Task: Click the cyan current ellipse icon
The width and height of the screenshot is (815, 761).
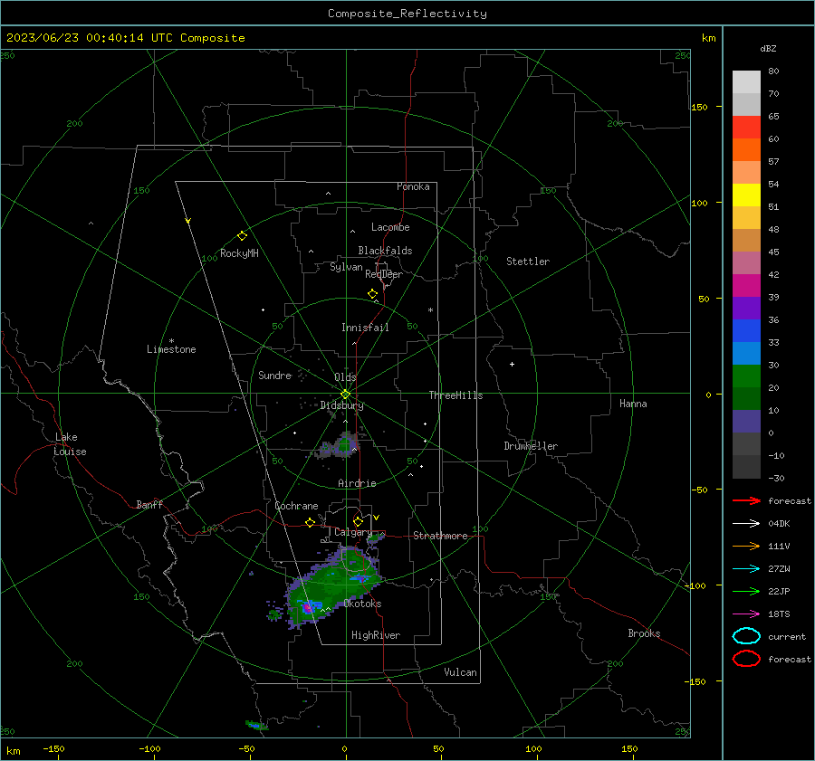Action: (x=746, y=636)
